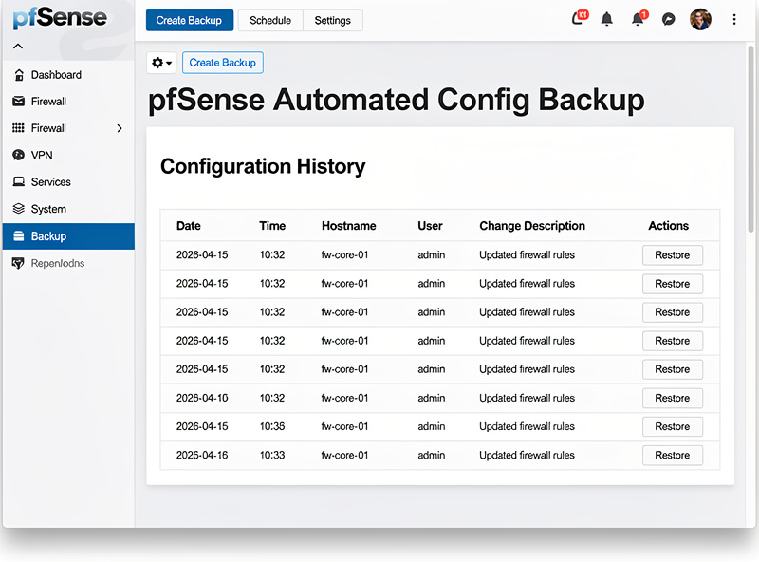Open the user profile avatar
Screen dimensions: 759x562
[x=700, y=19]
